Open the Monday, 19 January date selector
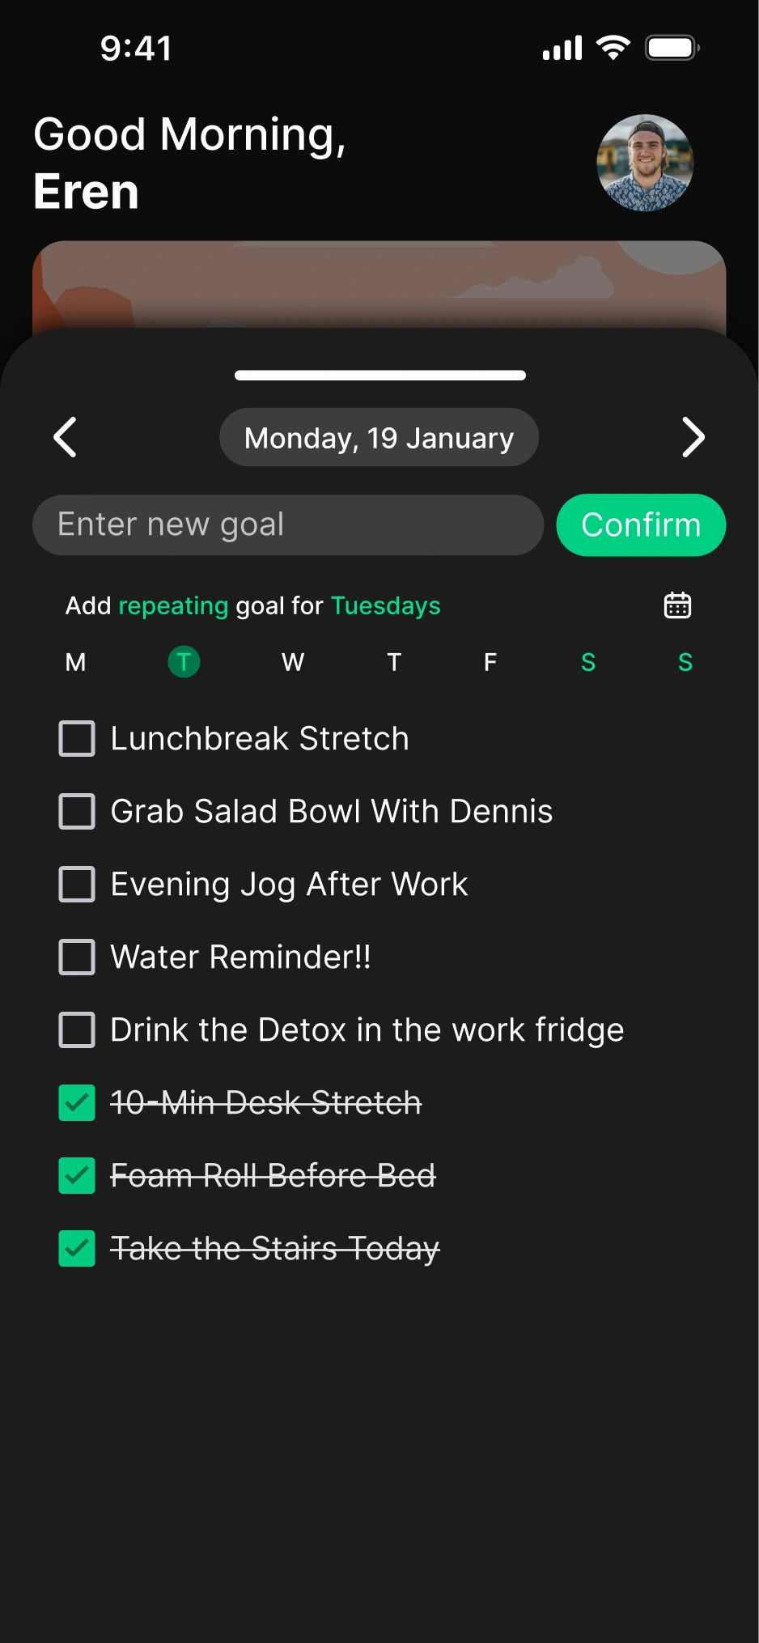The image size is (759, 1643). click(379, 438)
